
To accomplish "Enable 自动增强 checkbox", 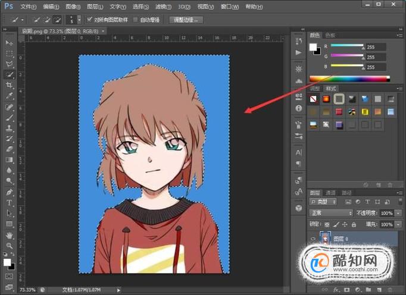I will pyautogui.click(x=135, y=20).
